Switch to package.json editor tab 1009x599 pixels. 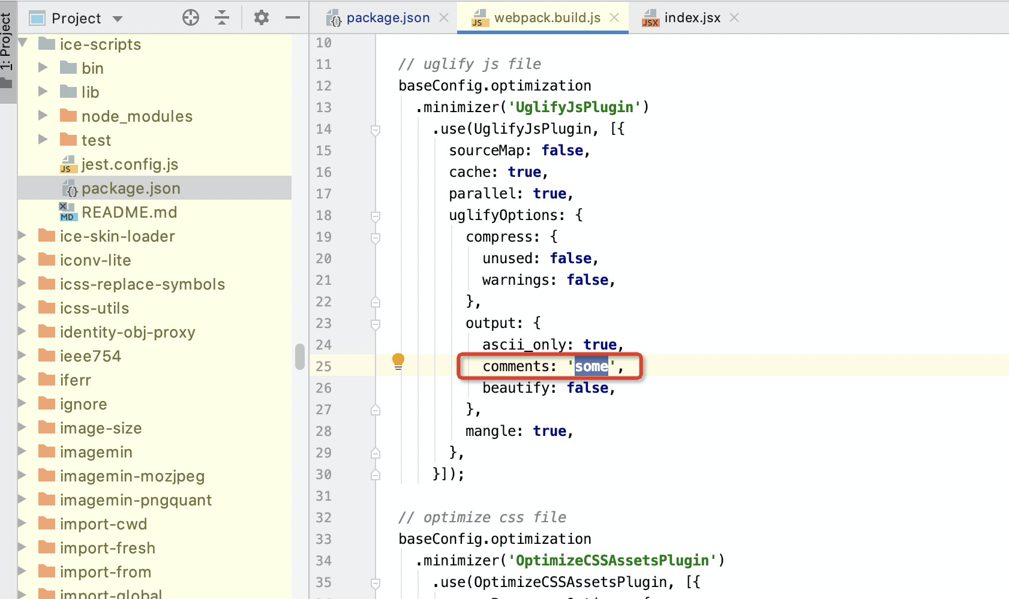388,18
